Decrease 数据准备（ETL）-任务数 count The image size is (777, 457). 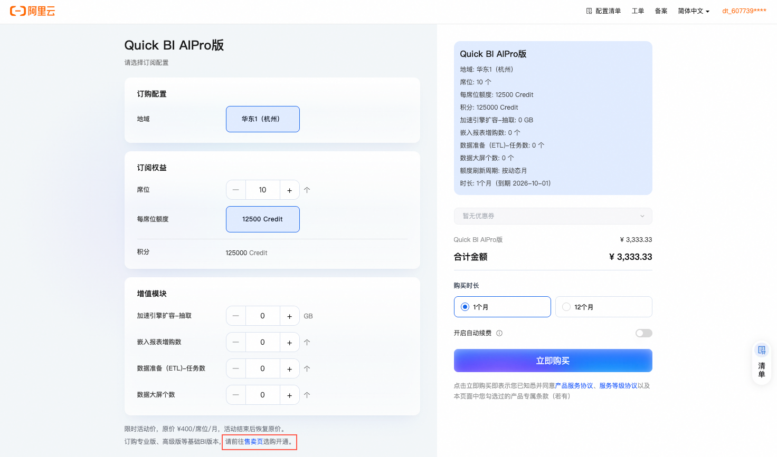pyautogui.click(x=236, y=368)
